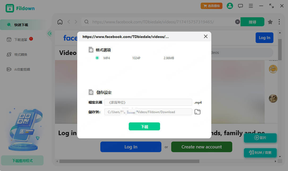Click the red notification badge on 下載清單
The image size is (288, 171).
click(31, 39)
